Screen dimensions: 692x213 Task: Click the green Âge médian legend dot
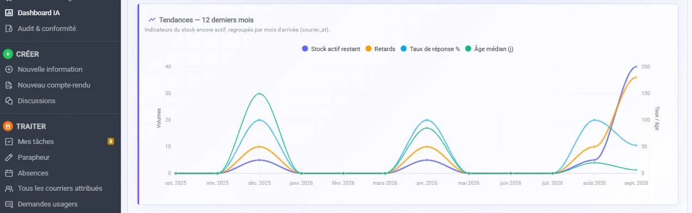(x=468, y=49)
